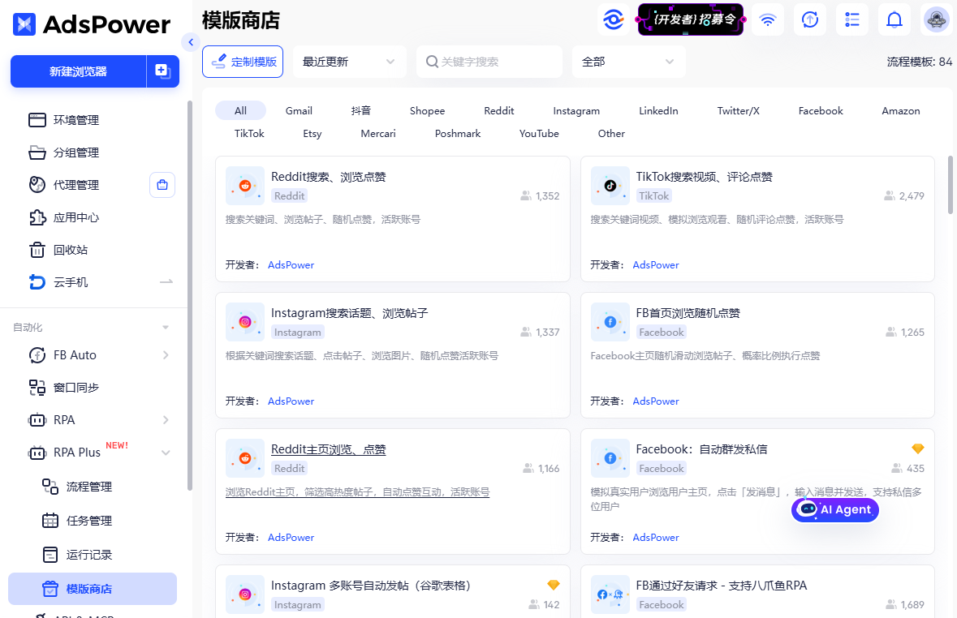Open 应用中心 in the sidebar
The width and height of the screenshot is (957, 618).
pos(75,217)
